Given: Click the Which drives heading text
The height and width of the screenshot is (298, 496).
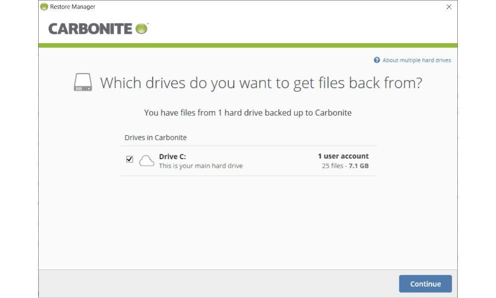Looking at the screenshot, I should pyautogui.click(x=261, y=82).
